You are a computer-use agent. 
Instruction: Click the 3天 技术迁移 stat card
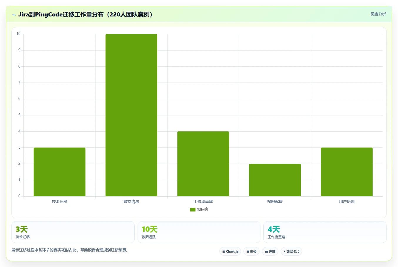[x=73, y=232]
